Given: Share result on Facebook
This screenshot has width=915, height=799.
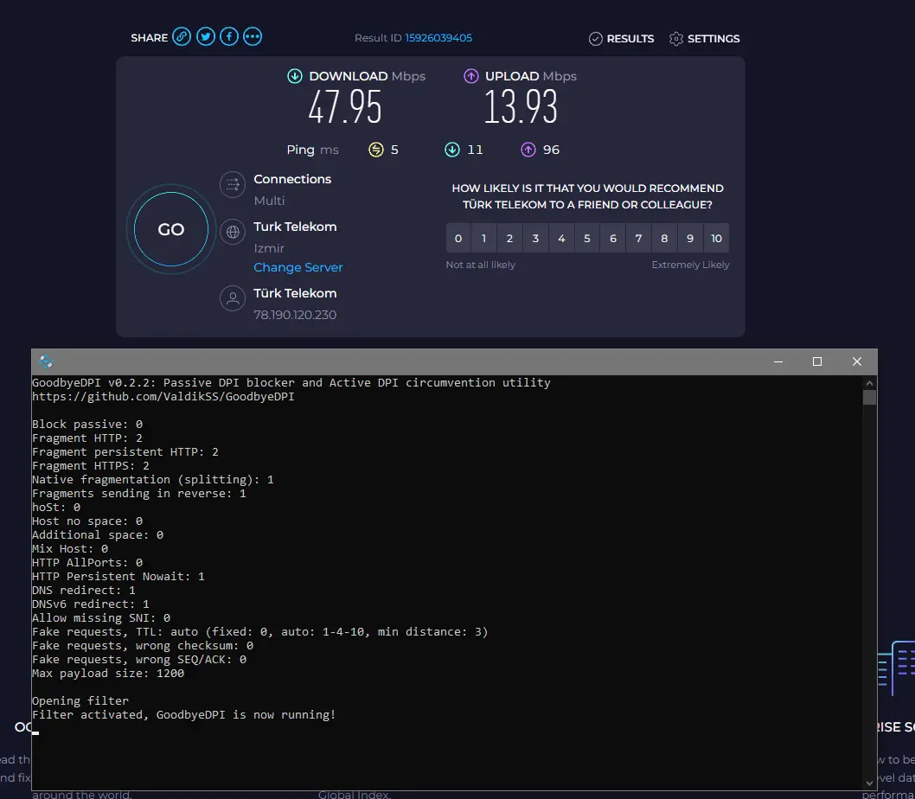Looking at the screenshot, I should (x=228, y=37).
